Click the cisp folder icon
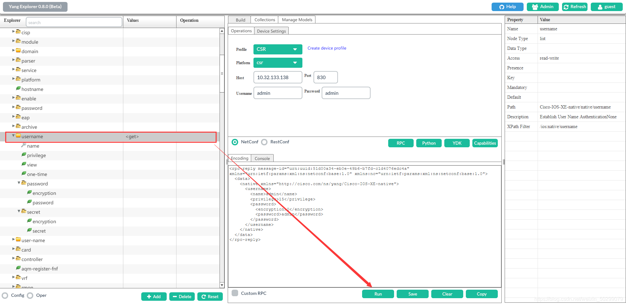 point(18,32)
